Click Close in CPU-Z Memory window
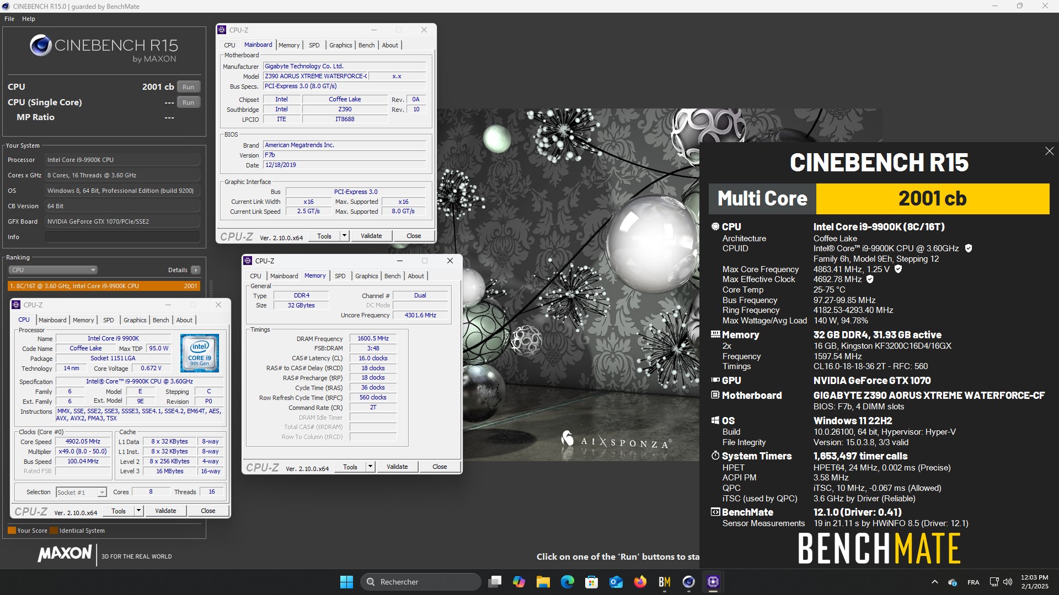 coord(440,467)
